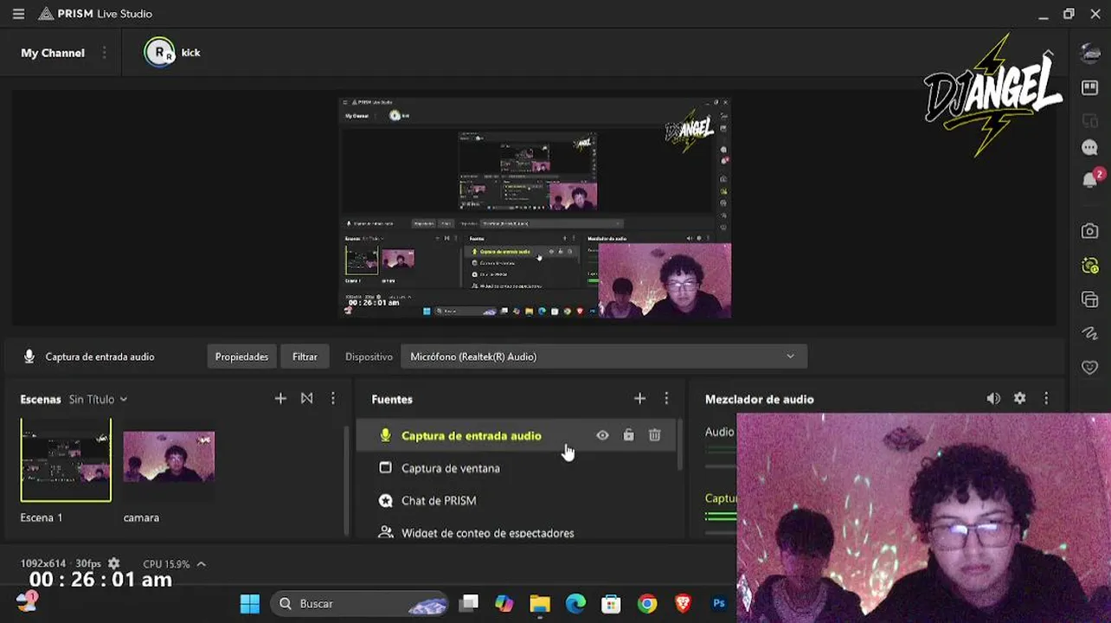Click the Buscar taskbar search field
1111x623 pixels.
358,603
